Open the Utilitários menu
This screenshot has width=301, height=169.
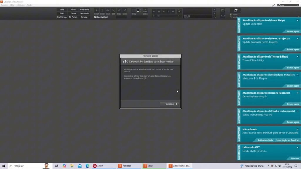(20, 5)
